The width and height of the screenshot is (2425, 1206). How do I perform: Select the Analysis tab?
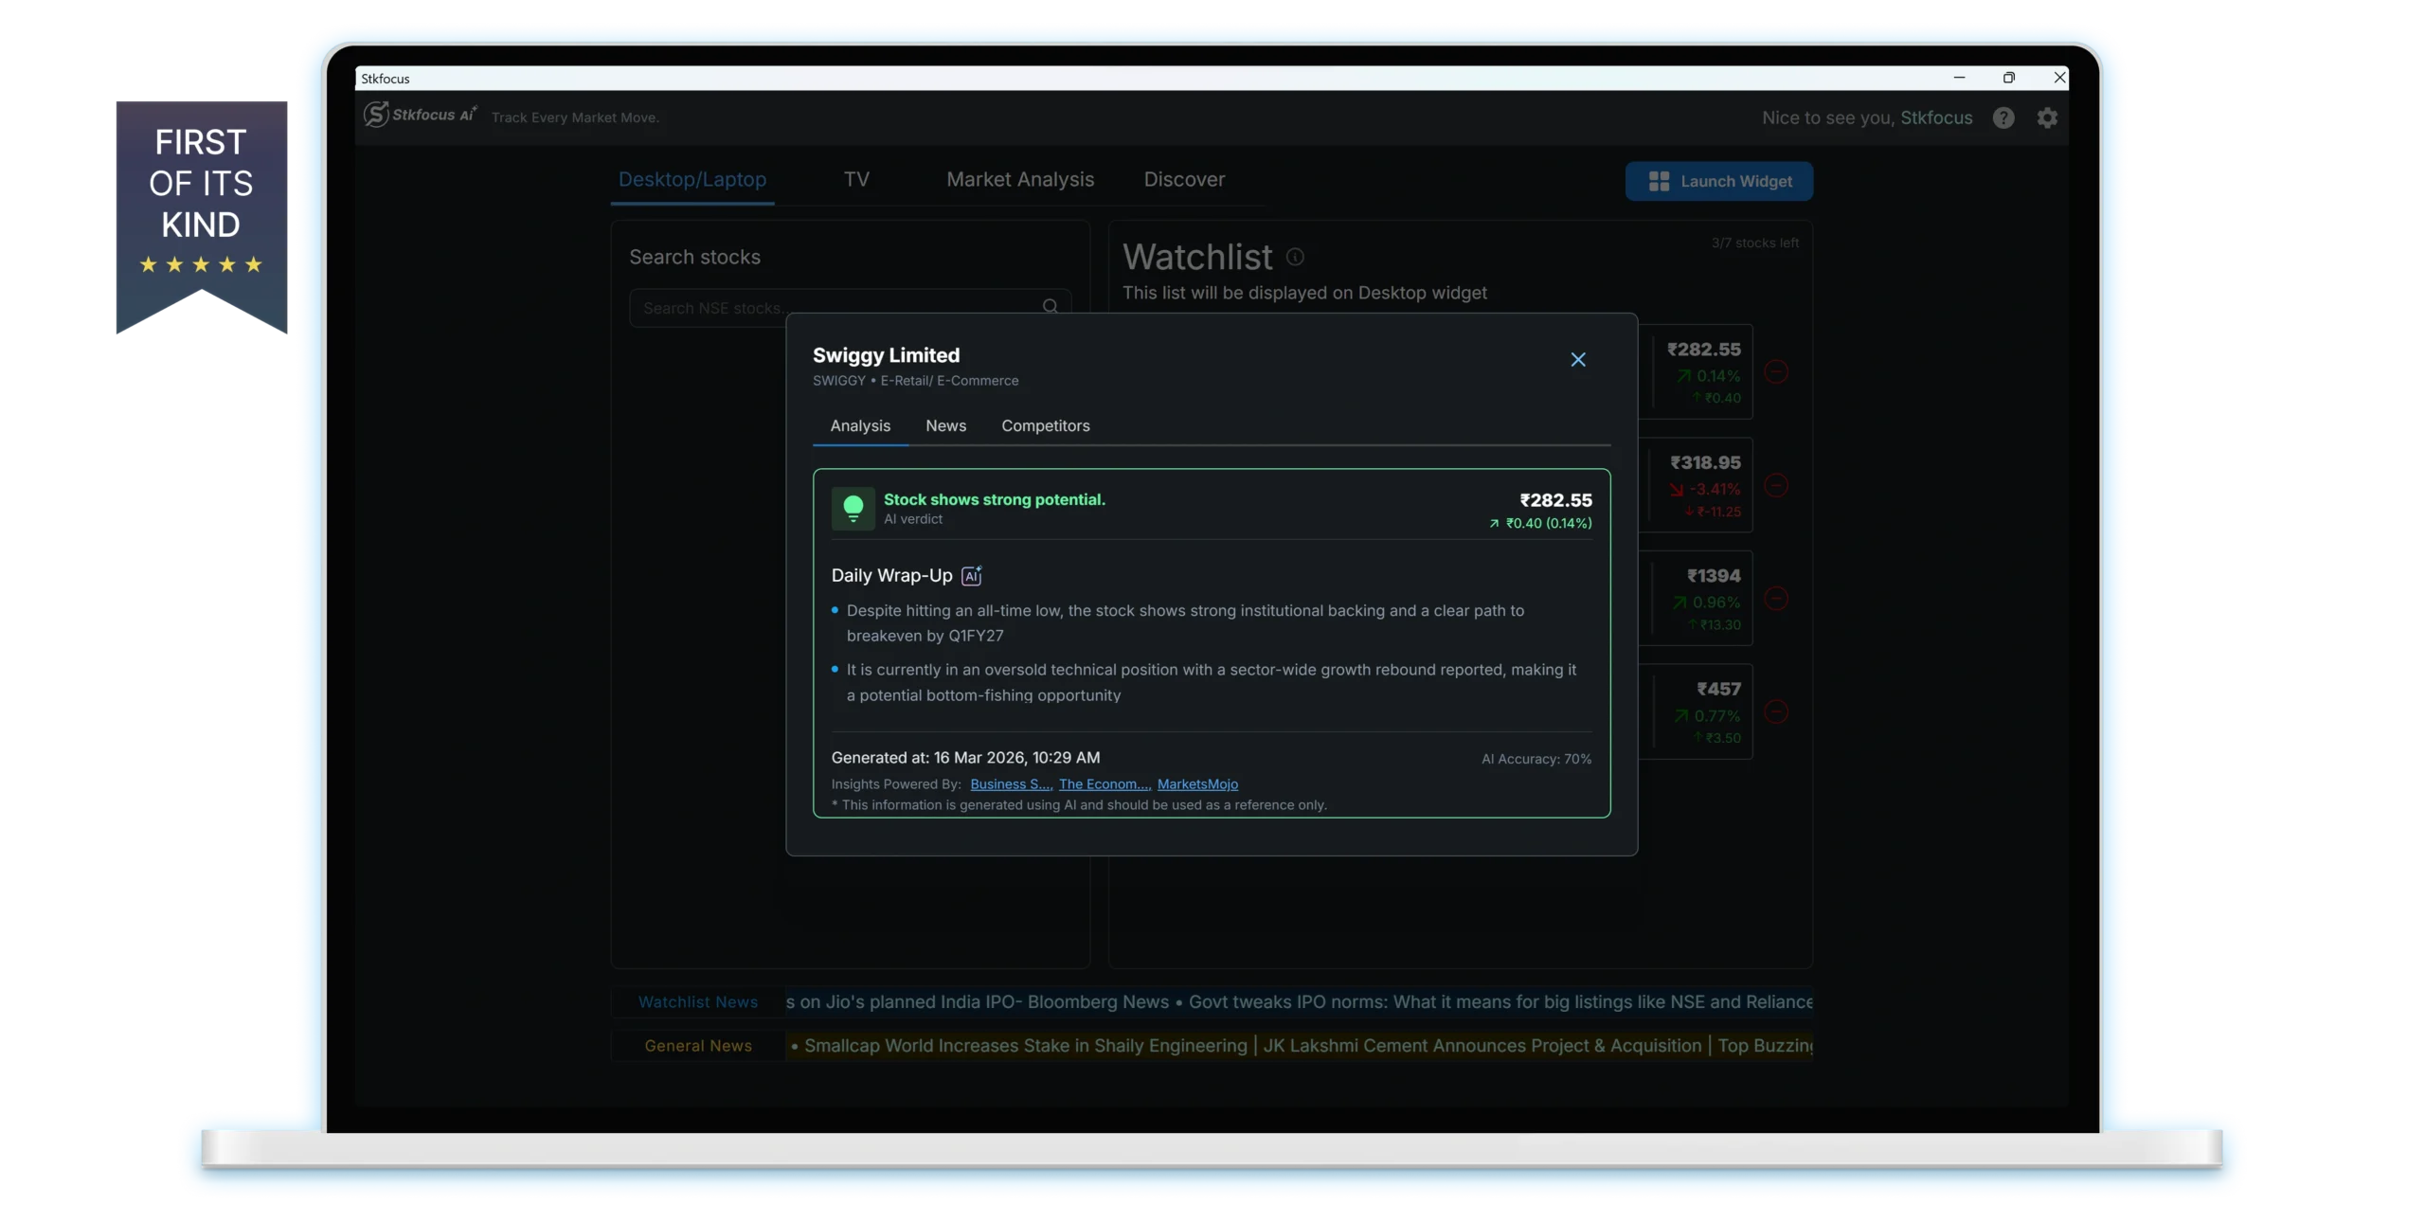(x=860, y=426)
